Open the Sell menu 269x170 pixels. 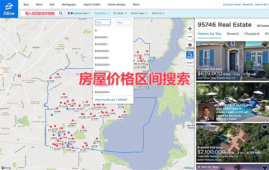tap(52, 5)
